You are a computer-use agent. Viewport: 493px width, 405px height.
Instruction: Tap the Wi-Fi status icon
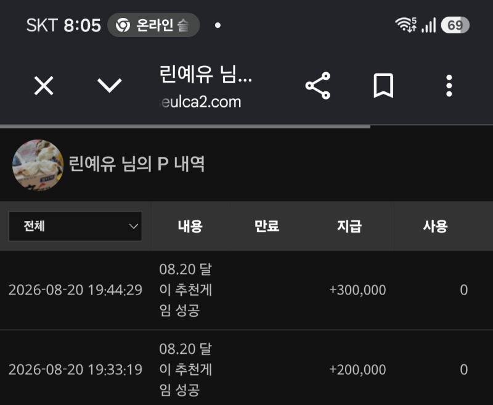(x=405, y=25)
